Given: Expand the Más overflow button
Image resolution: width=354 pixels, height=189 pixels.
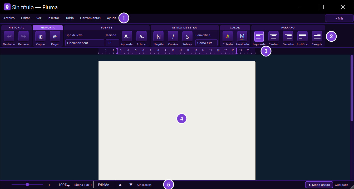Looking at the screenshot, I should 339,18.
